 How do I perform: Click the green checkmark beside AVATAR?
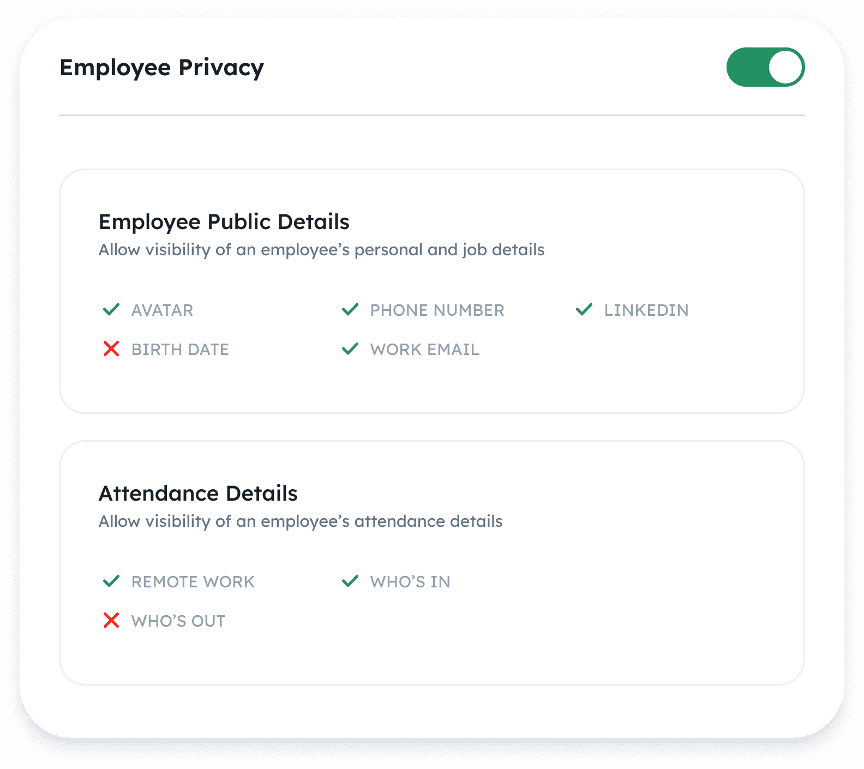click(111, 310)
